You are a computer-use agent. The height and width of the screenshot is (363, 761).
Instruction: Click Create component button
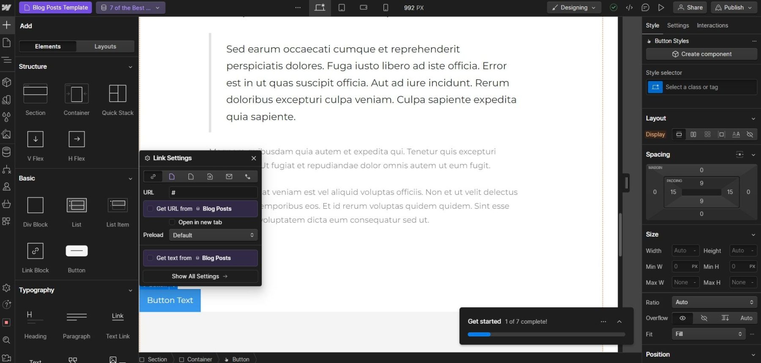701,54
